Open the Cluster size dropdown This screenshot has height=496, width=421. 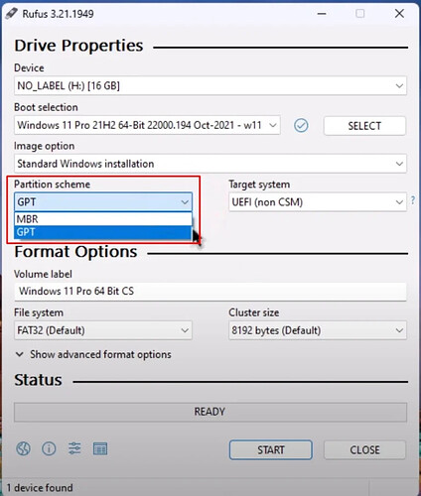point(318,330)
